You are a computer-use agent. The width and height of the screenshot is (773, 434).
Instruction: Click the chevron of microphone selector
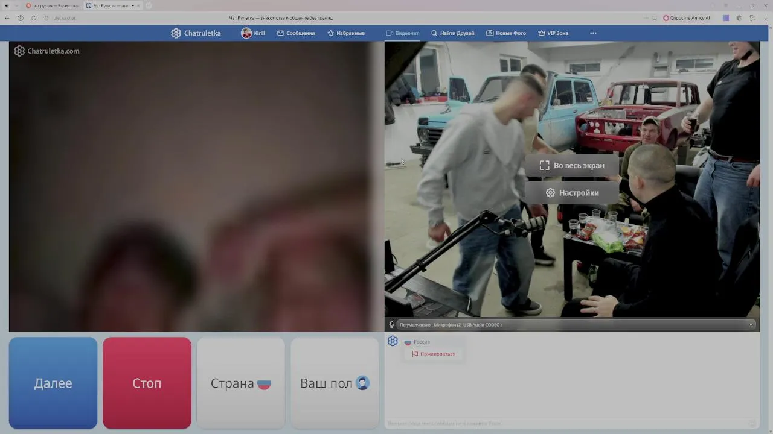[x=751, y=325]
